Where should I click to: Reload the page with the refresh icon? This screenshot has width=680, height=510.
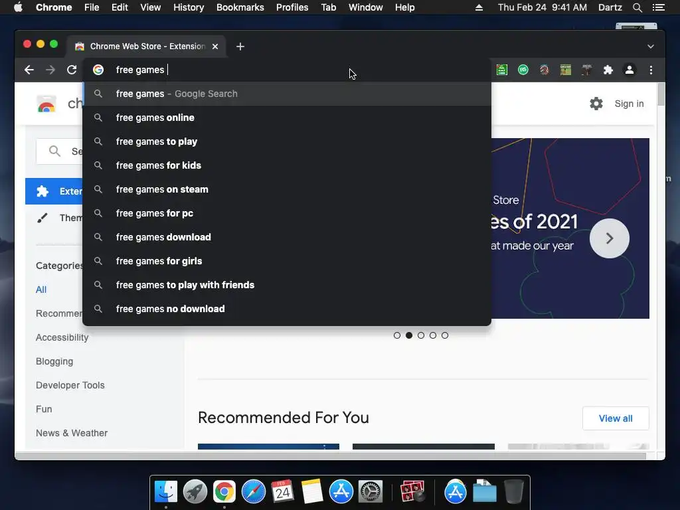point(72,70)
